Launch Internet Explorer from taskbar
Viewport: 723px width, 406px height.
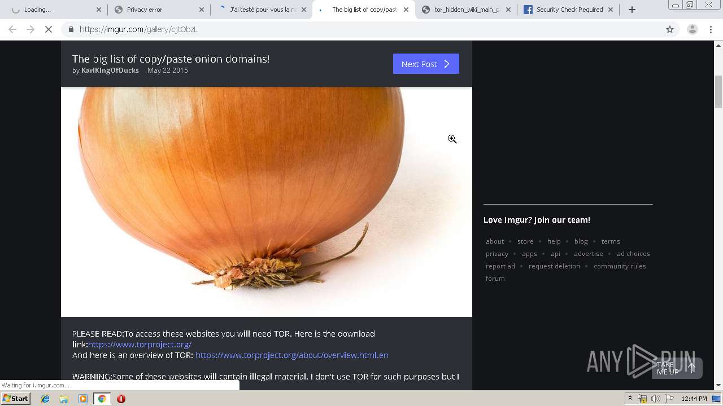pos(45,399)
